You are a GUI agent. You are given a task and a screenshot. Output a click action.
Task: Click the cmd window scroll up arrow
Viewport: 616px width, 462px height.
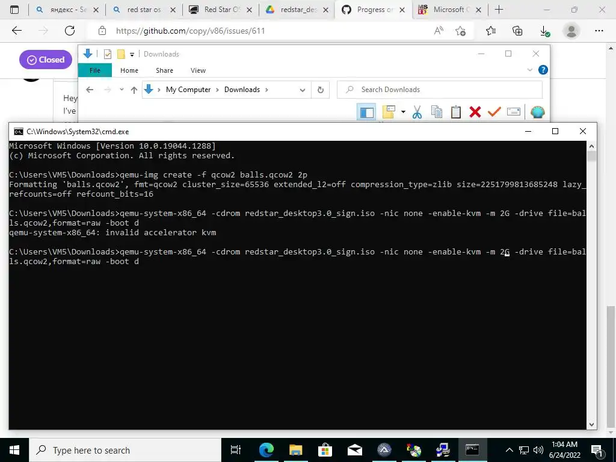[x=592, y=146]
